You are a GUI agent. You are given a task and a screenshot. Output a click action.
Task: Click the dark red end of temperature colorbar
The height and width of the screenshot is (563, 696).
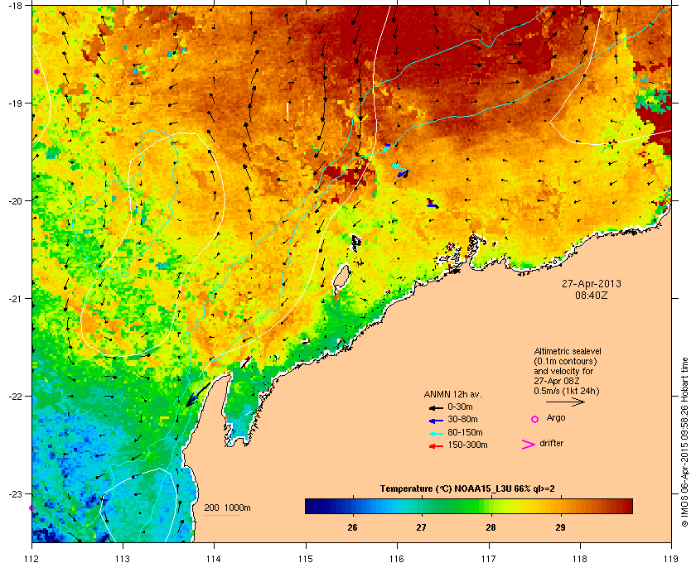(x=626, y=506)
